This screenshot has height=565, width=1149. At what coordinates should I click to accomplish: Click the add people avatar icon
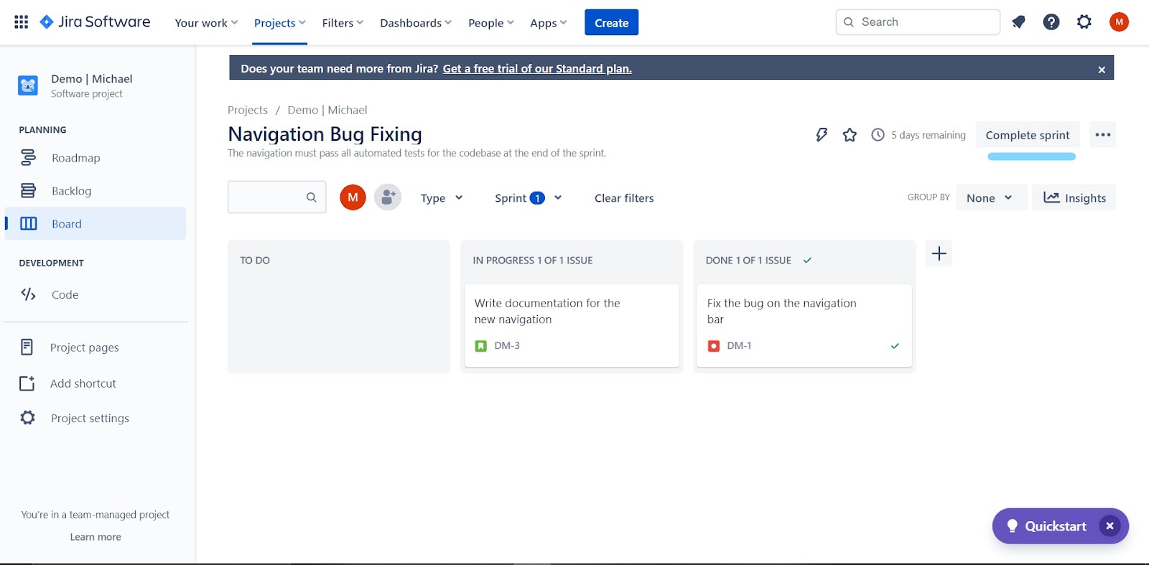[388, 197]
